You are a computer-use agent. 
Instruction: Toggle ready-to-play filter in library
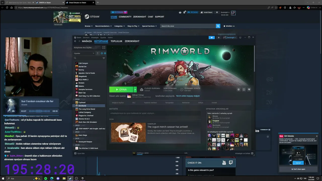tap(105, 53)
